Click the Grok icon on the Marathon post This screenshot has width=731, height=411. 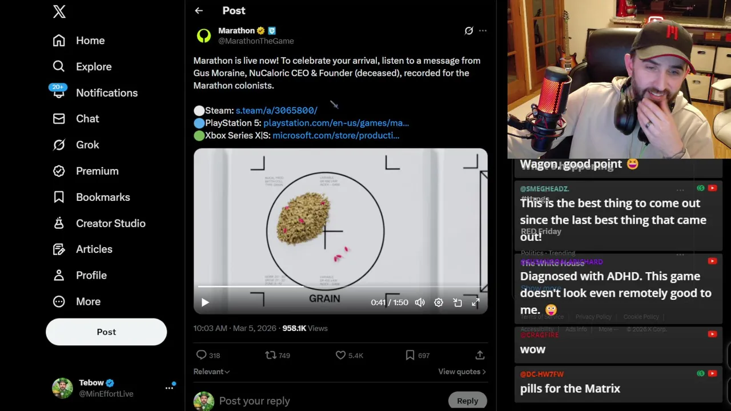(469, 31)
